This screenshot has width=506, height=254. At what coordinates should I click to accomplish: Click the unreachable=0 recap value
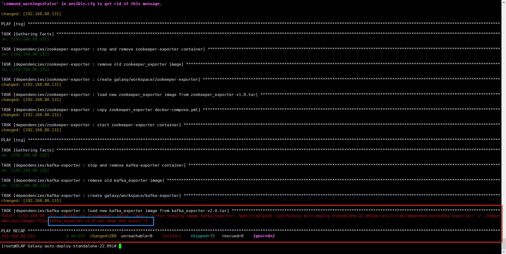(137, 236)
